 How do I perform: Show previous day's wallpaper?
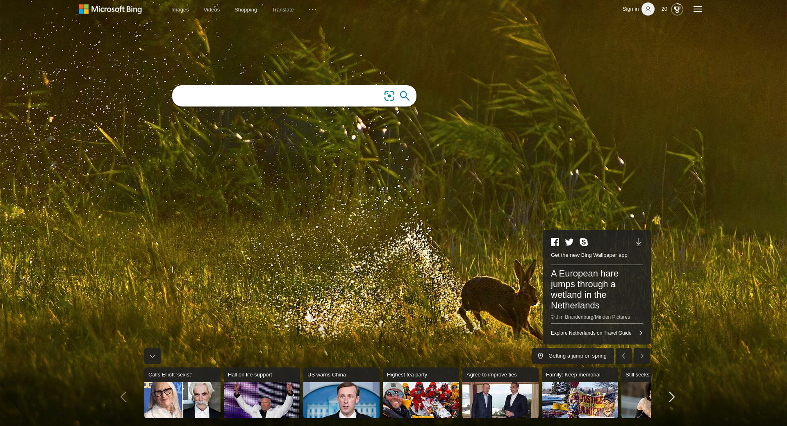coord(623,356)
